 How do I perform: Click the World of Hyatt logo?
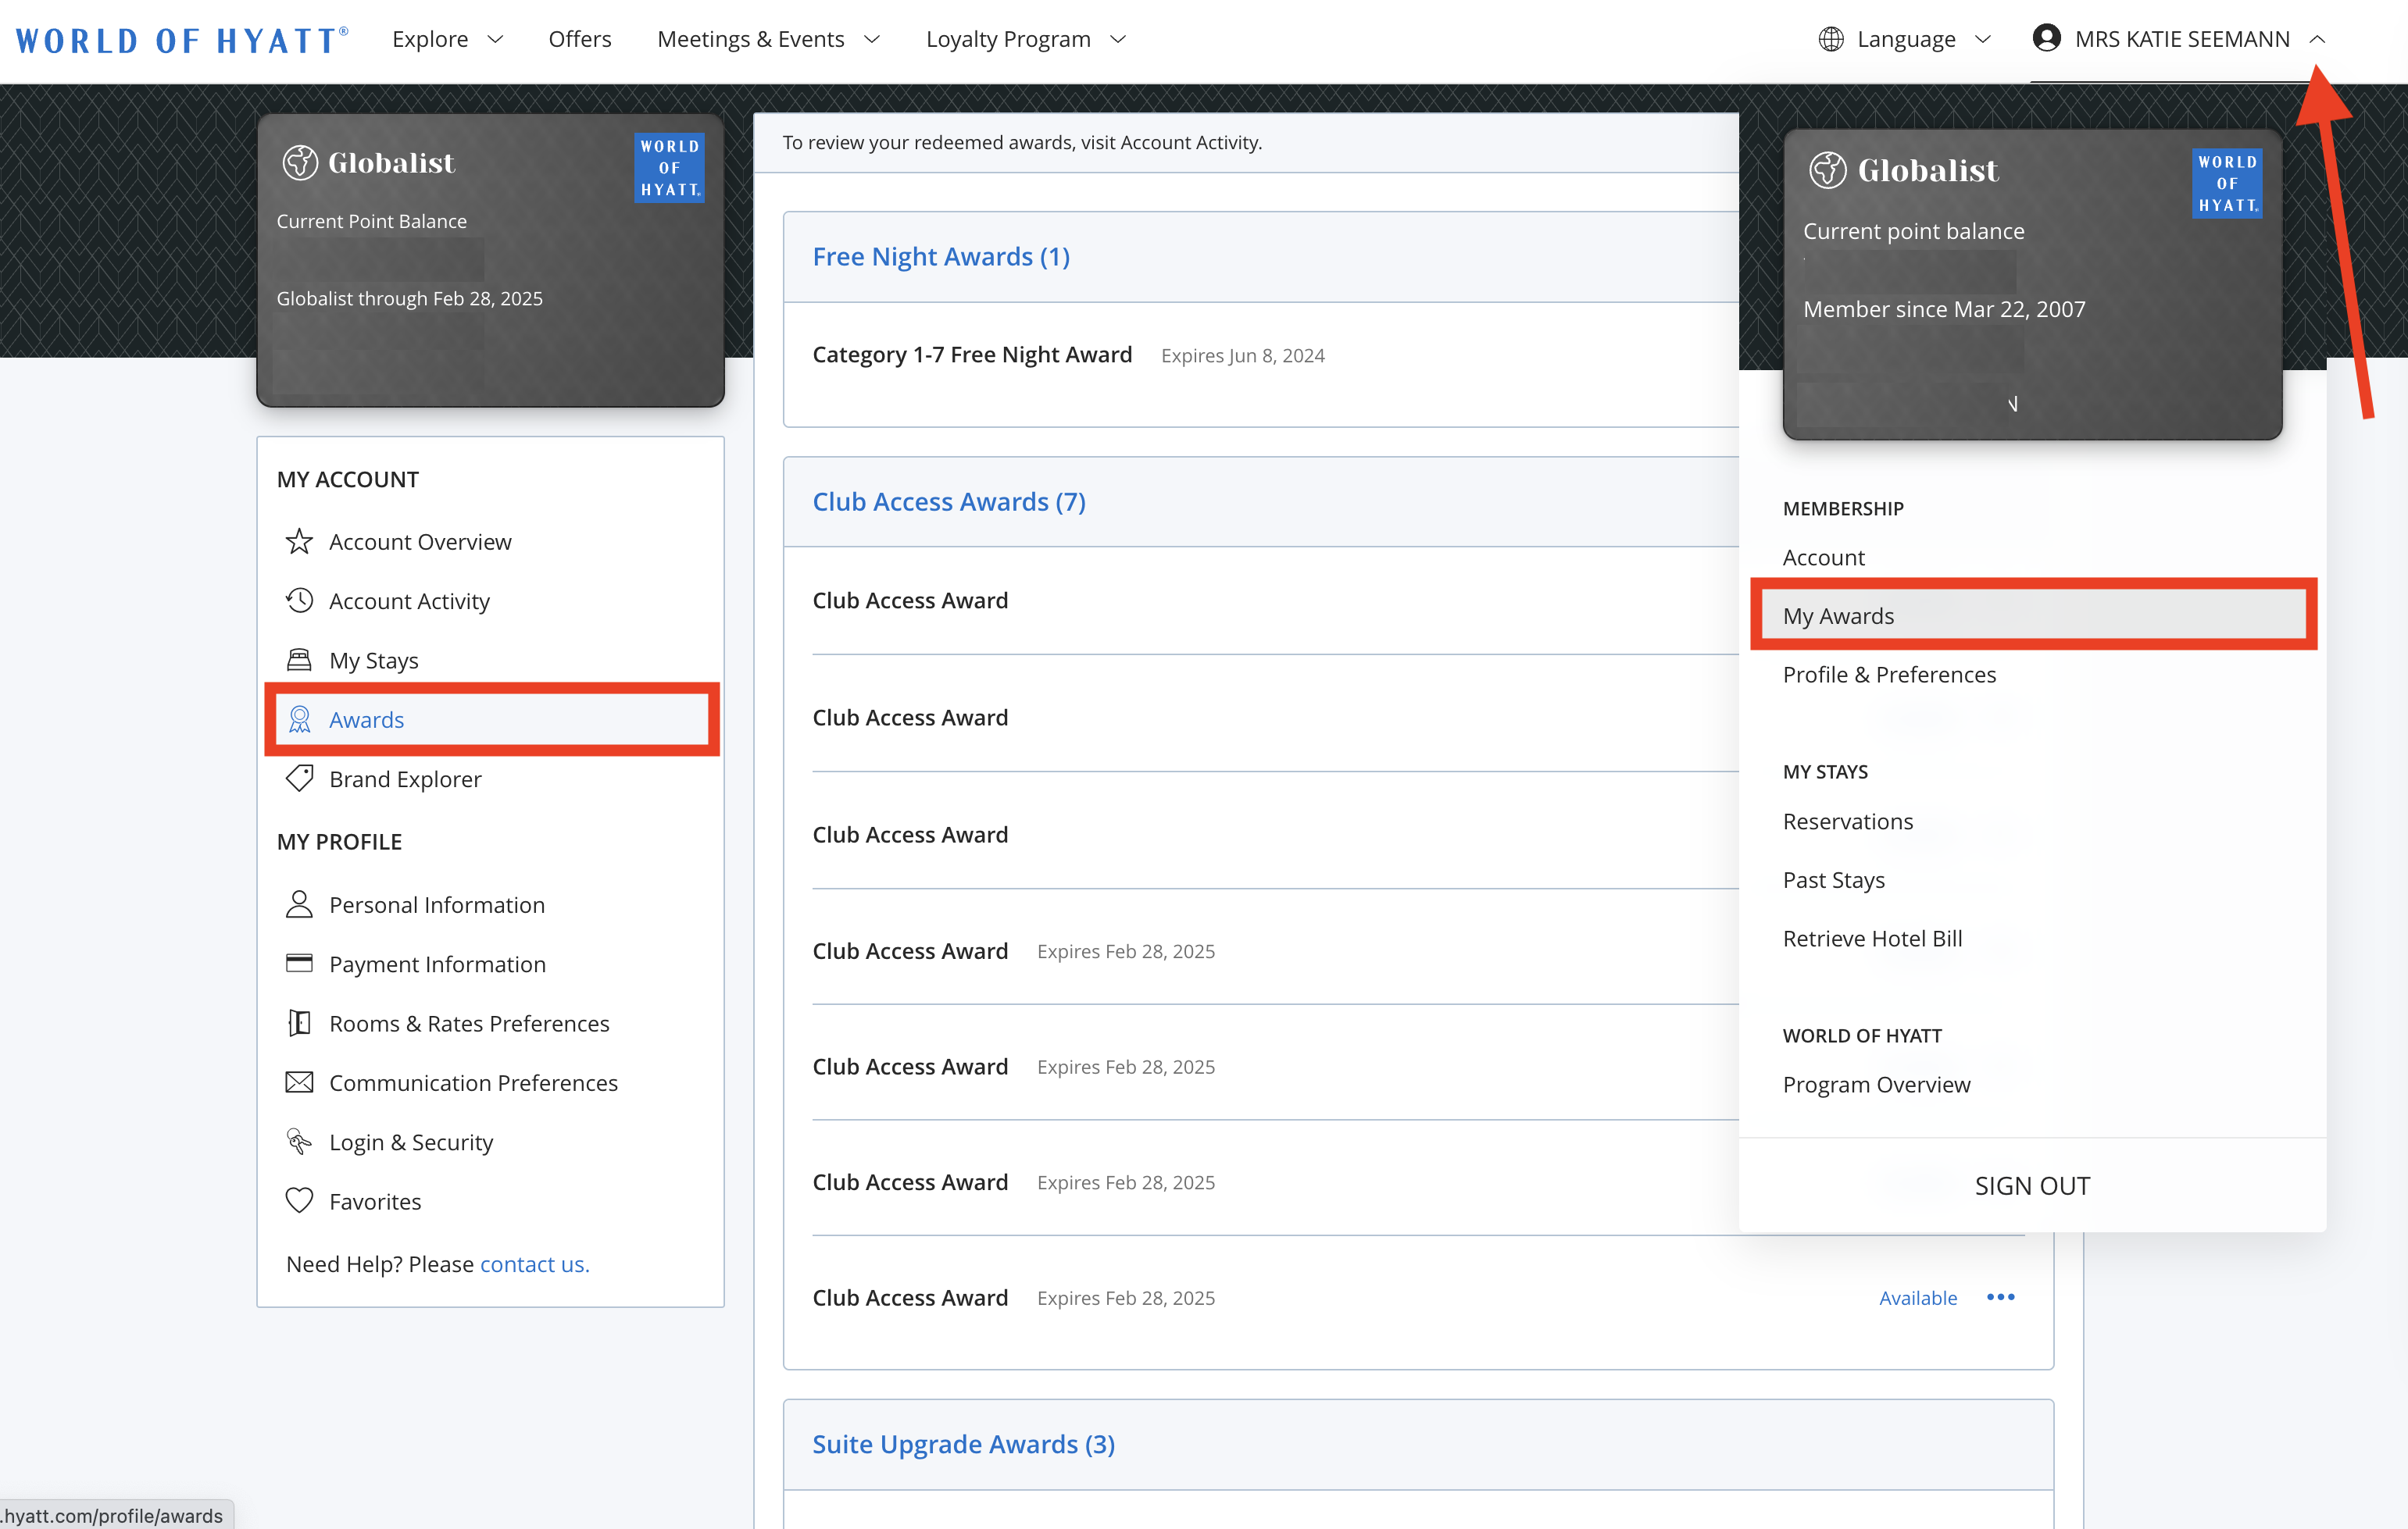[182, 40]
